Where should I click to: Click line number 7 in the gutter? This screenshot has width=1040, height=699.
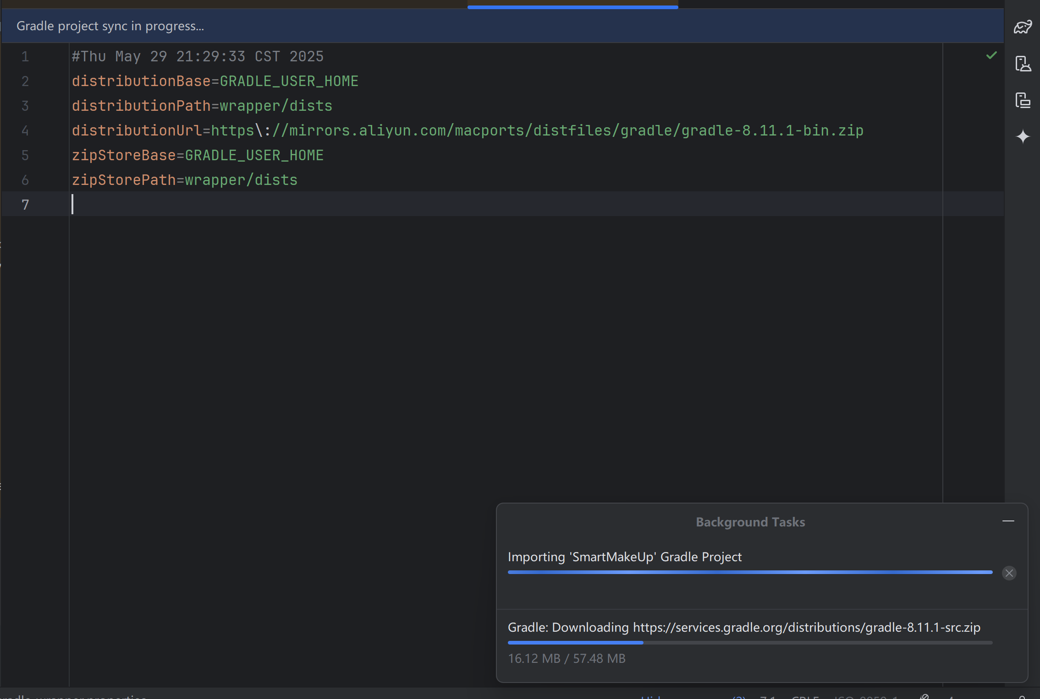[x=25, y=205]
